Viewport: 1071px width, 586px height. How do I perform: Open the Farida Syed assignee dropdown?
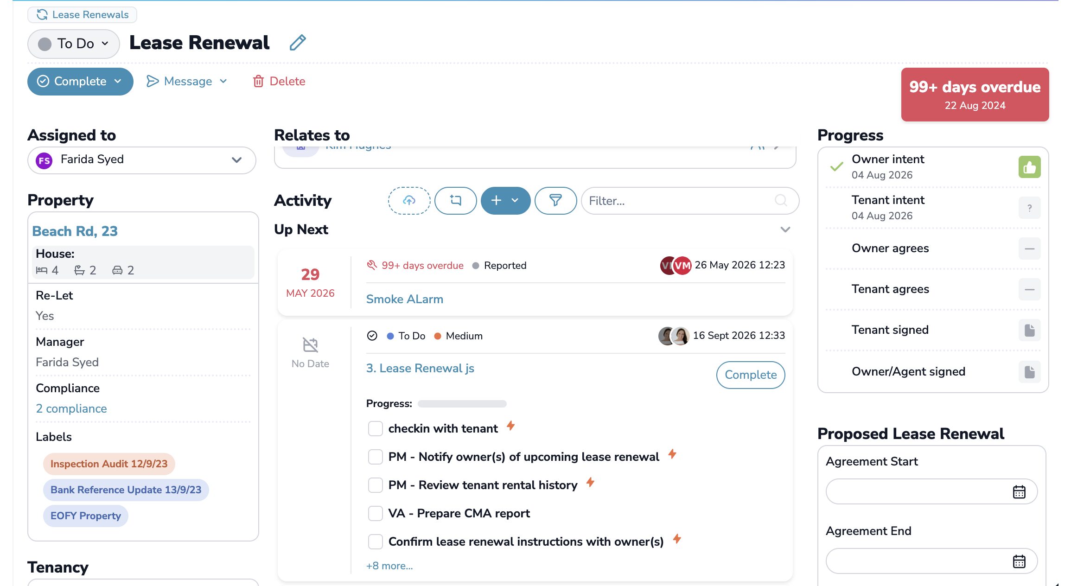click(x=142, y=160)
